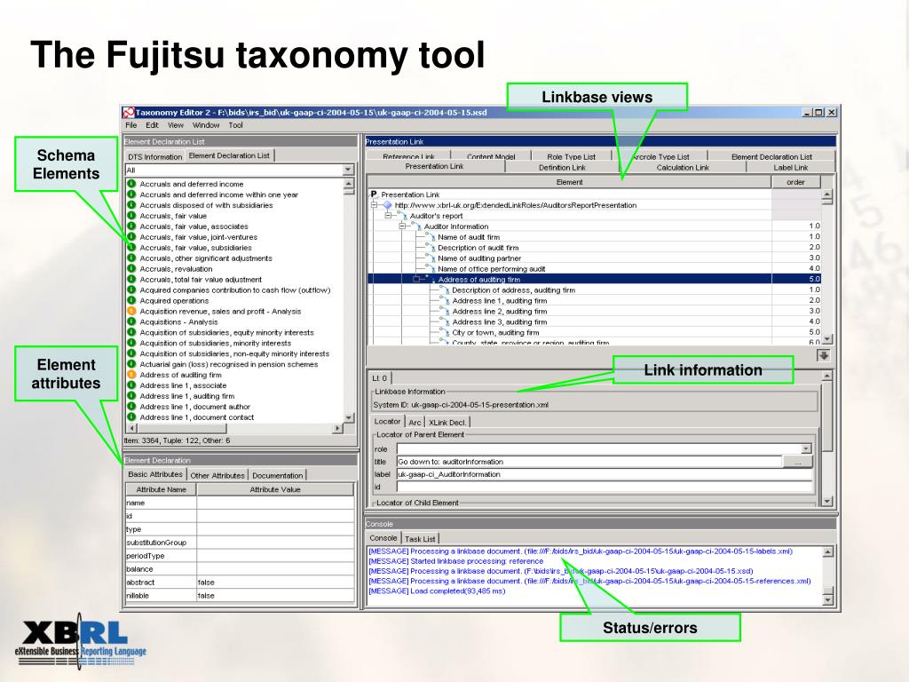
Task: Click the label field uk-gaap-ci_AuditorInformation
Action: (605, 474)
